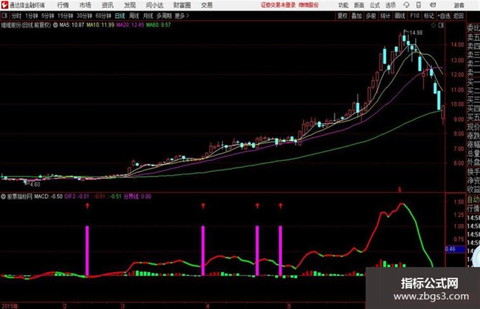The width and height of the screenshot is (480, 309).
Task: Select the 周线 weekly period tab
Action: [134, 16]
